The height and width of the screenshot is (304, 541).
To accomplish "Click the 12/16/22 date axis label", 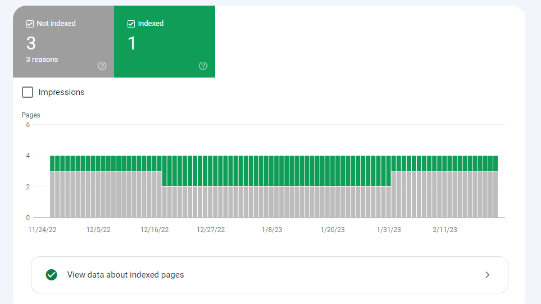I will pyautogui.click(x=154, y=230).
